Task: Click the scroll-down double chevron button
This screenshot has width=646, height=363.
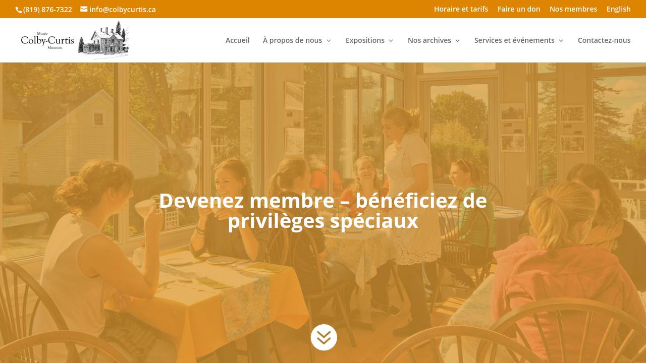Action: tap(324, 337)
